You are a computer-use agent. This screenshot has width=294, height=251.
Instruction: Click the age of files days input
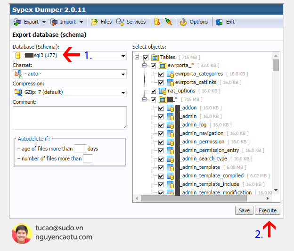click(x=80, y=149)
